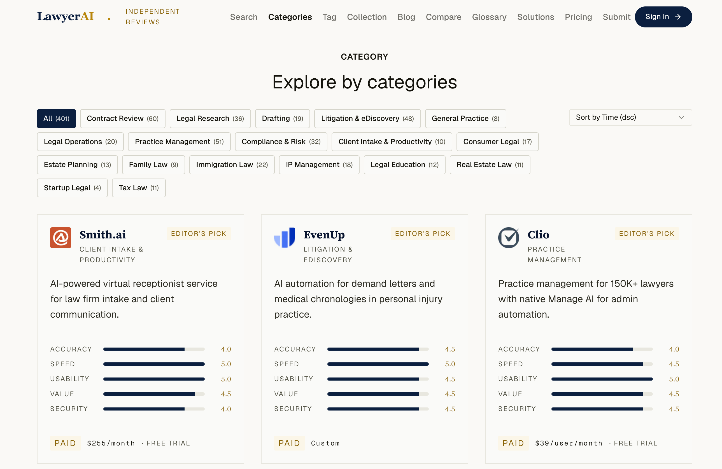Screen dimensions: 722x469
Task: Open the Smith.ai card title
Action: (103, 235)
